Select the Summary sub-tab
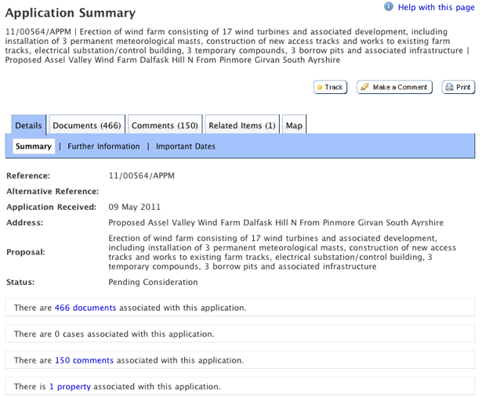This screenshot has height=397, width=489. pyautogui.click(x=34, y=146)
